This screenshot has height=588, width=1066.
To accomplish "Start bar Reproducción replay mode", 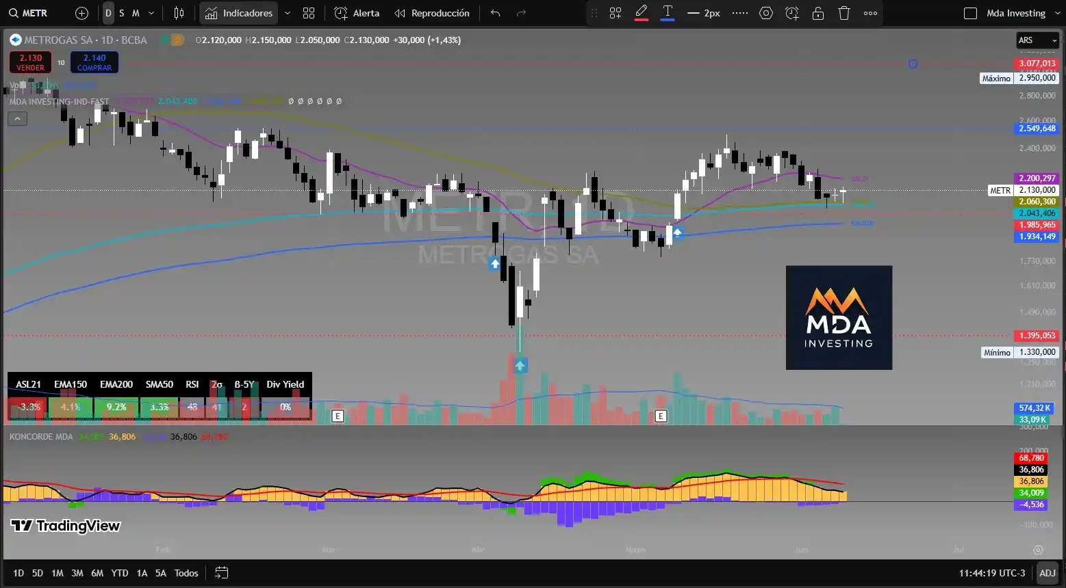I will pos(432,13).
